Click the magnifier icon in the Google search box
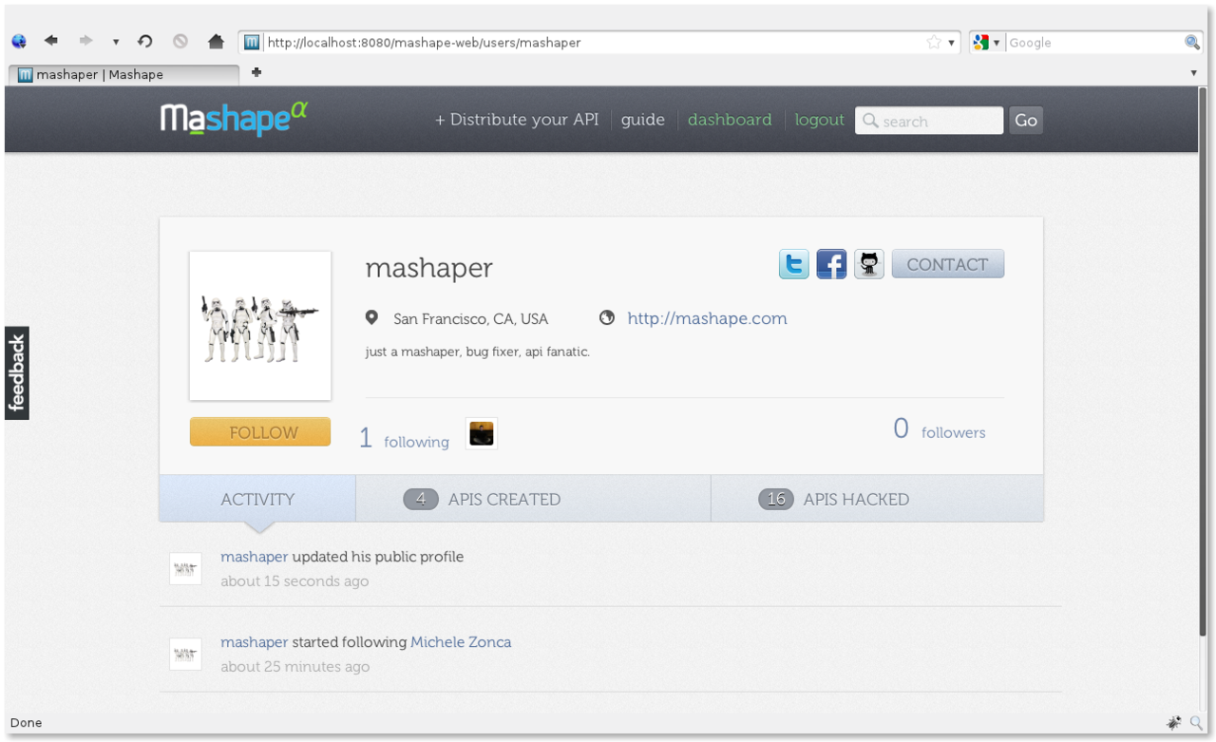This screenshot has height=742, width=1216. 1192,42
